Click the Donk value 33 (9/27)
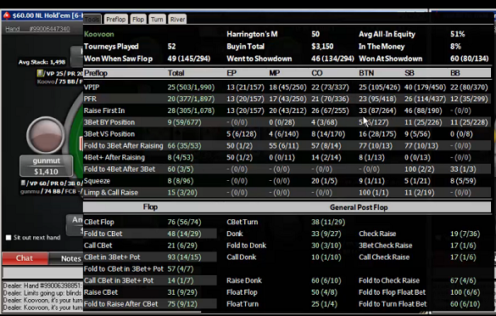 coord(326,234)
